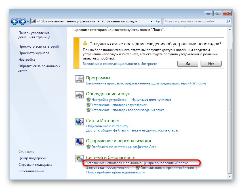
Task: Click shield icon beside 'Настройка устройства'
Action: pos(89,100)
